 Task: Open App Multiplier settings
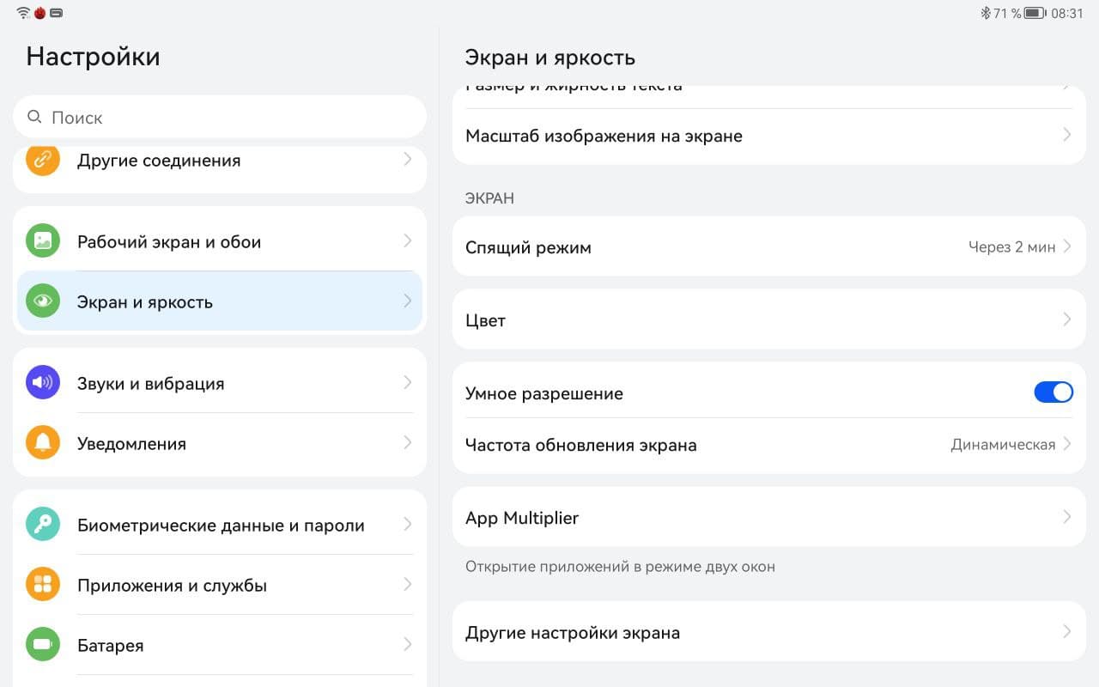768,518
